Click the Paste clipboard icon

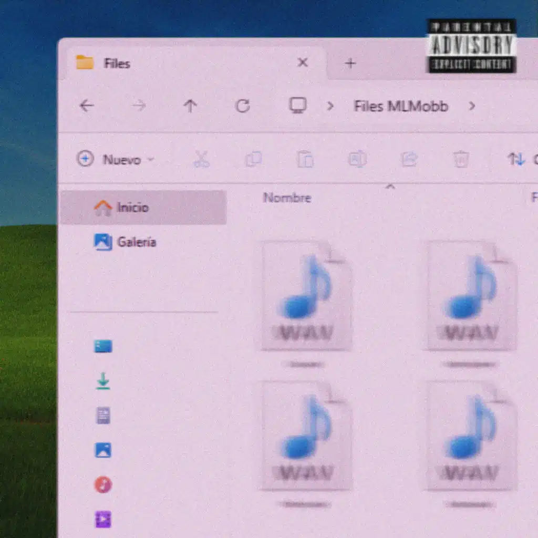(305, 159)
